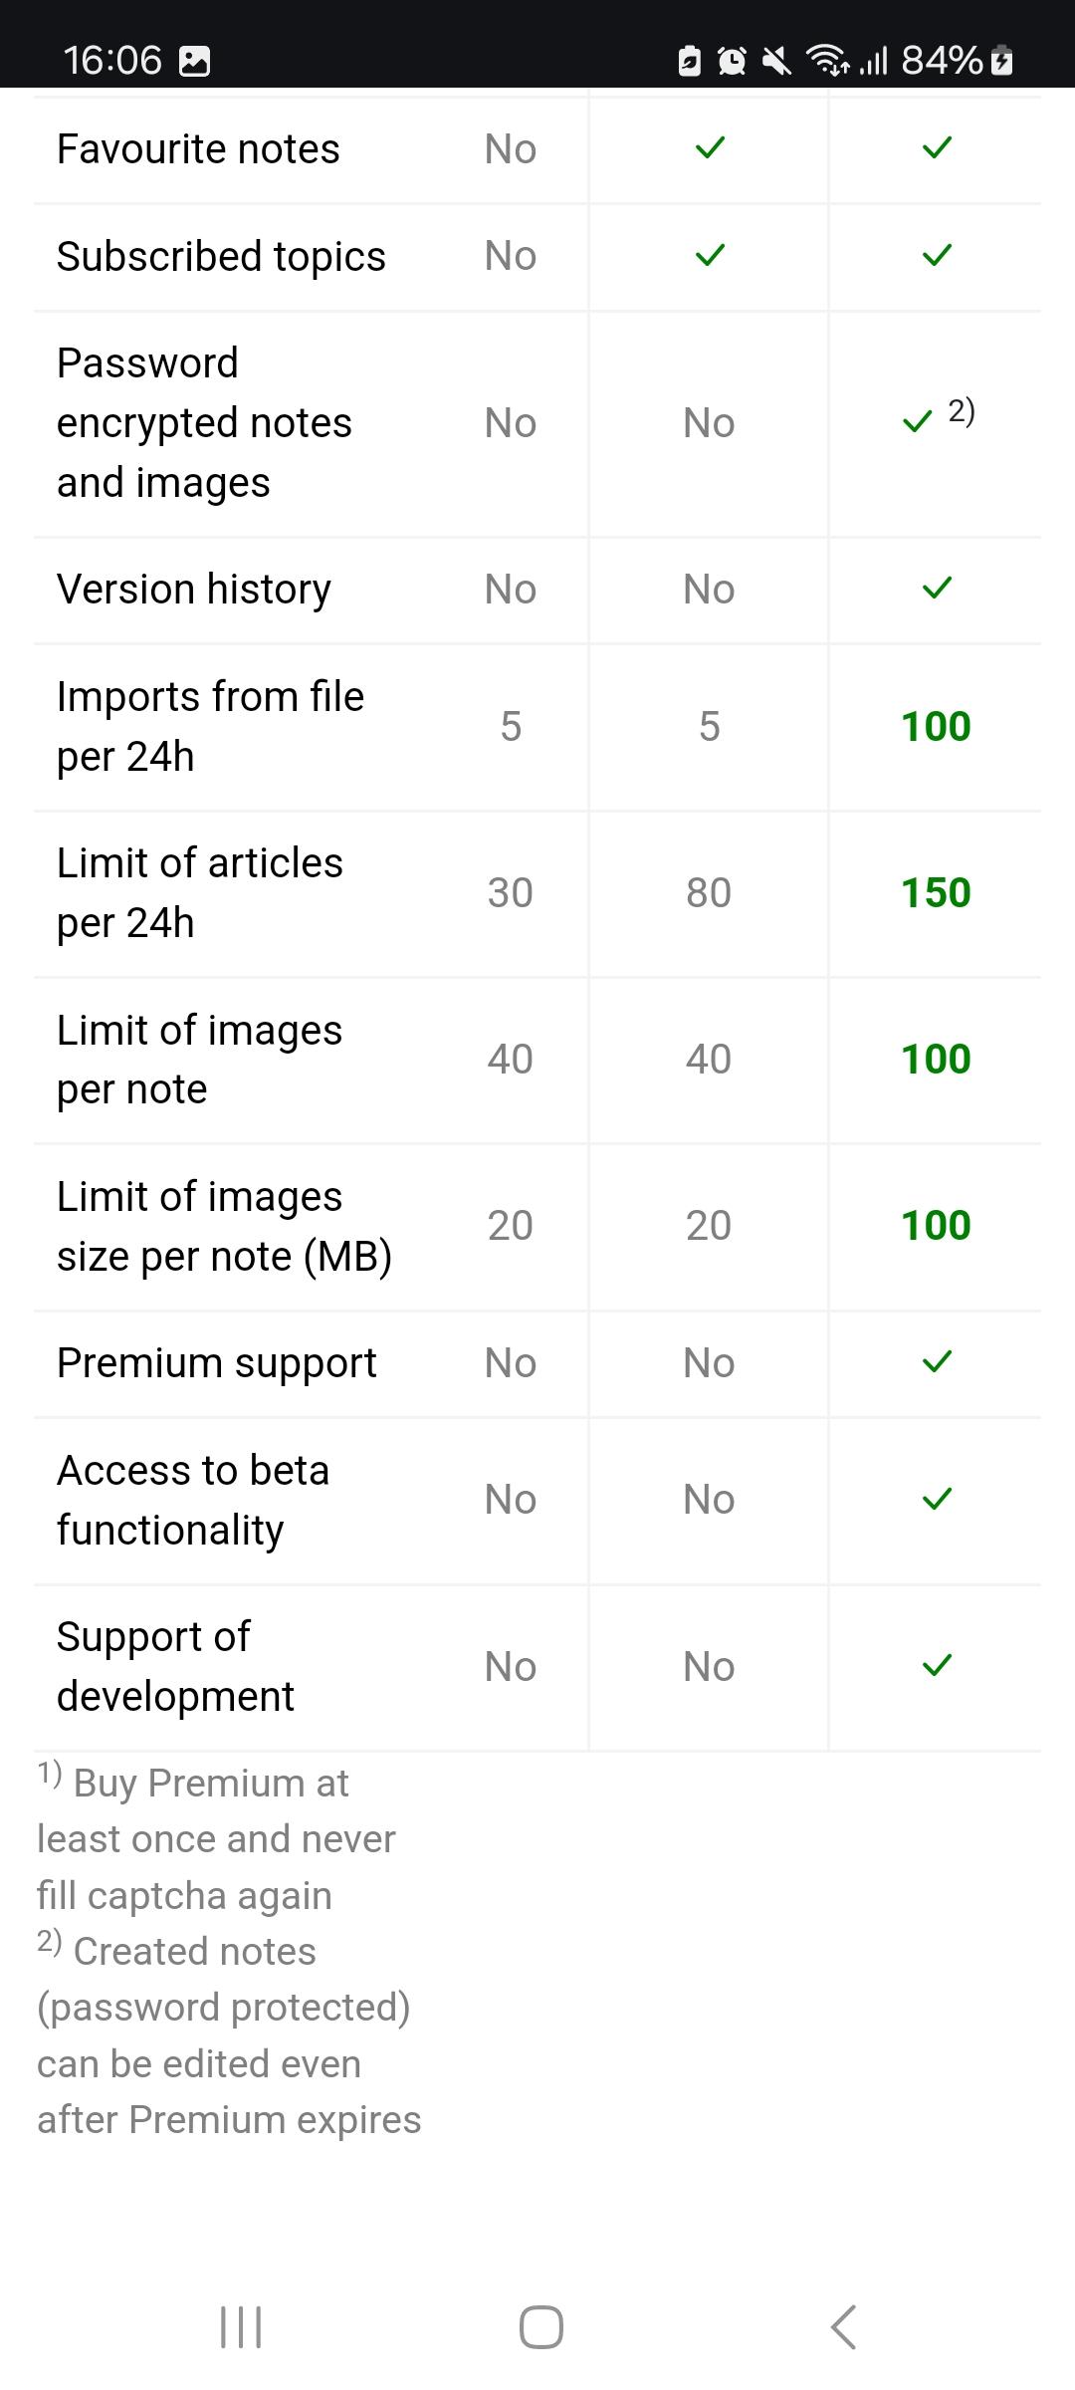Tap the alarm clock status icon
This screenshot has width=1075, height=2390.
(x=732, y=61)
